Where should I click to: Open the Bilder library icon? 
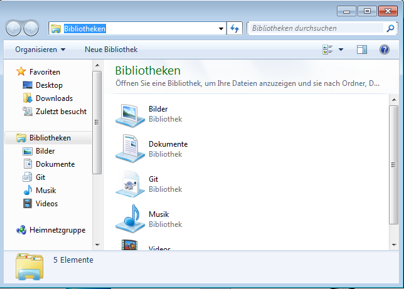(x=130, y=113)
